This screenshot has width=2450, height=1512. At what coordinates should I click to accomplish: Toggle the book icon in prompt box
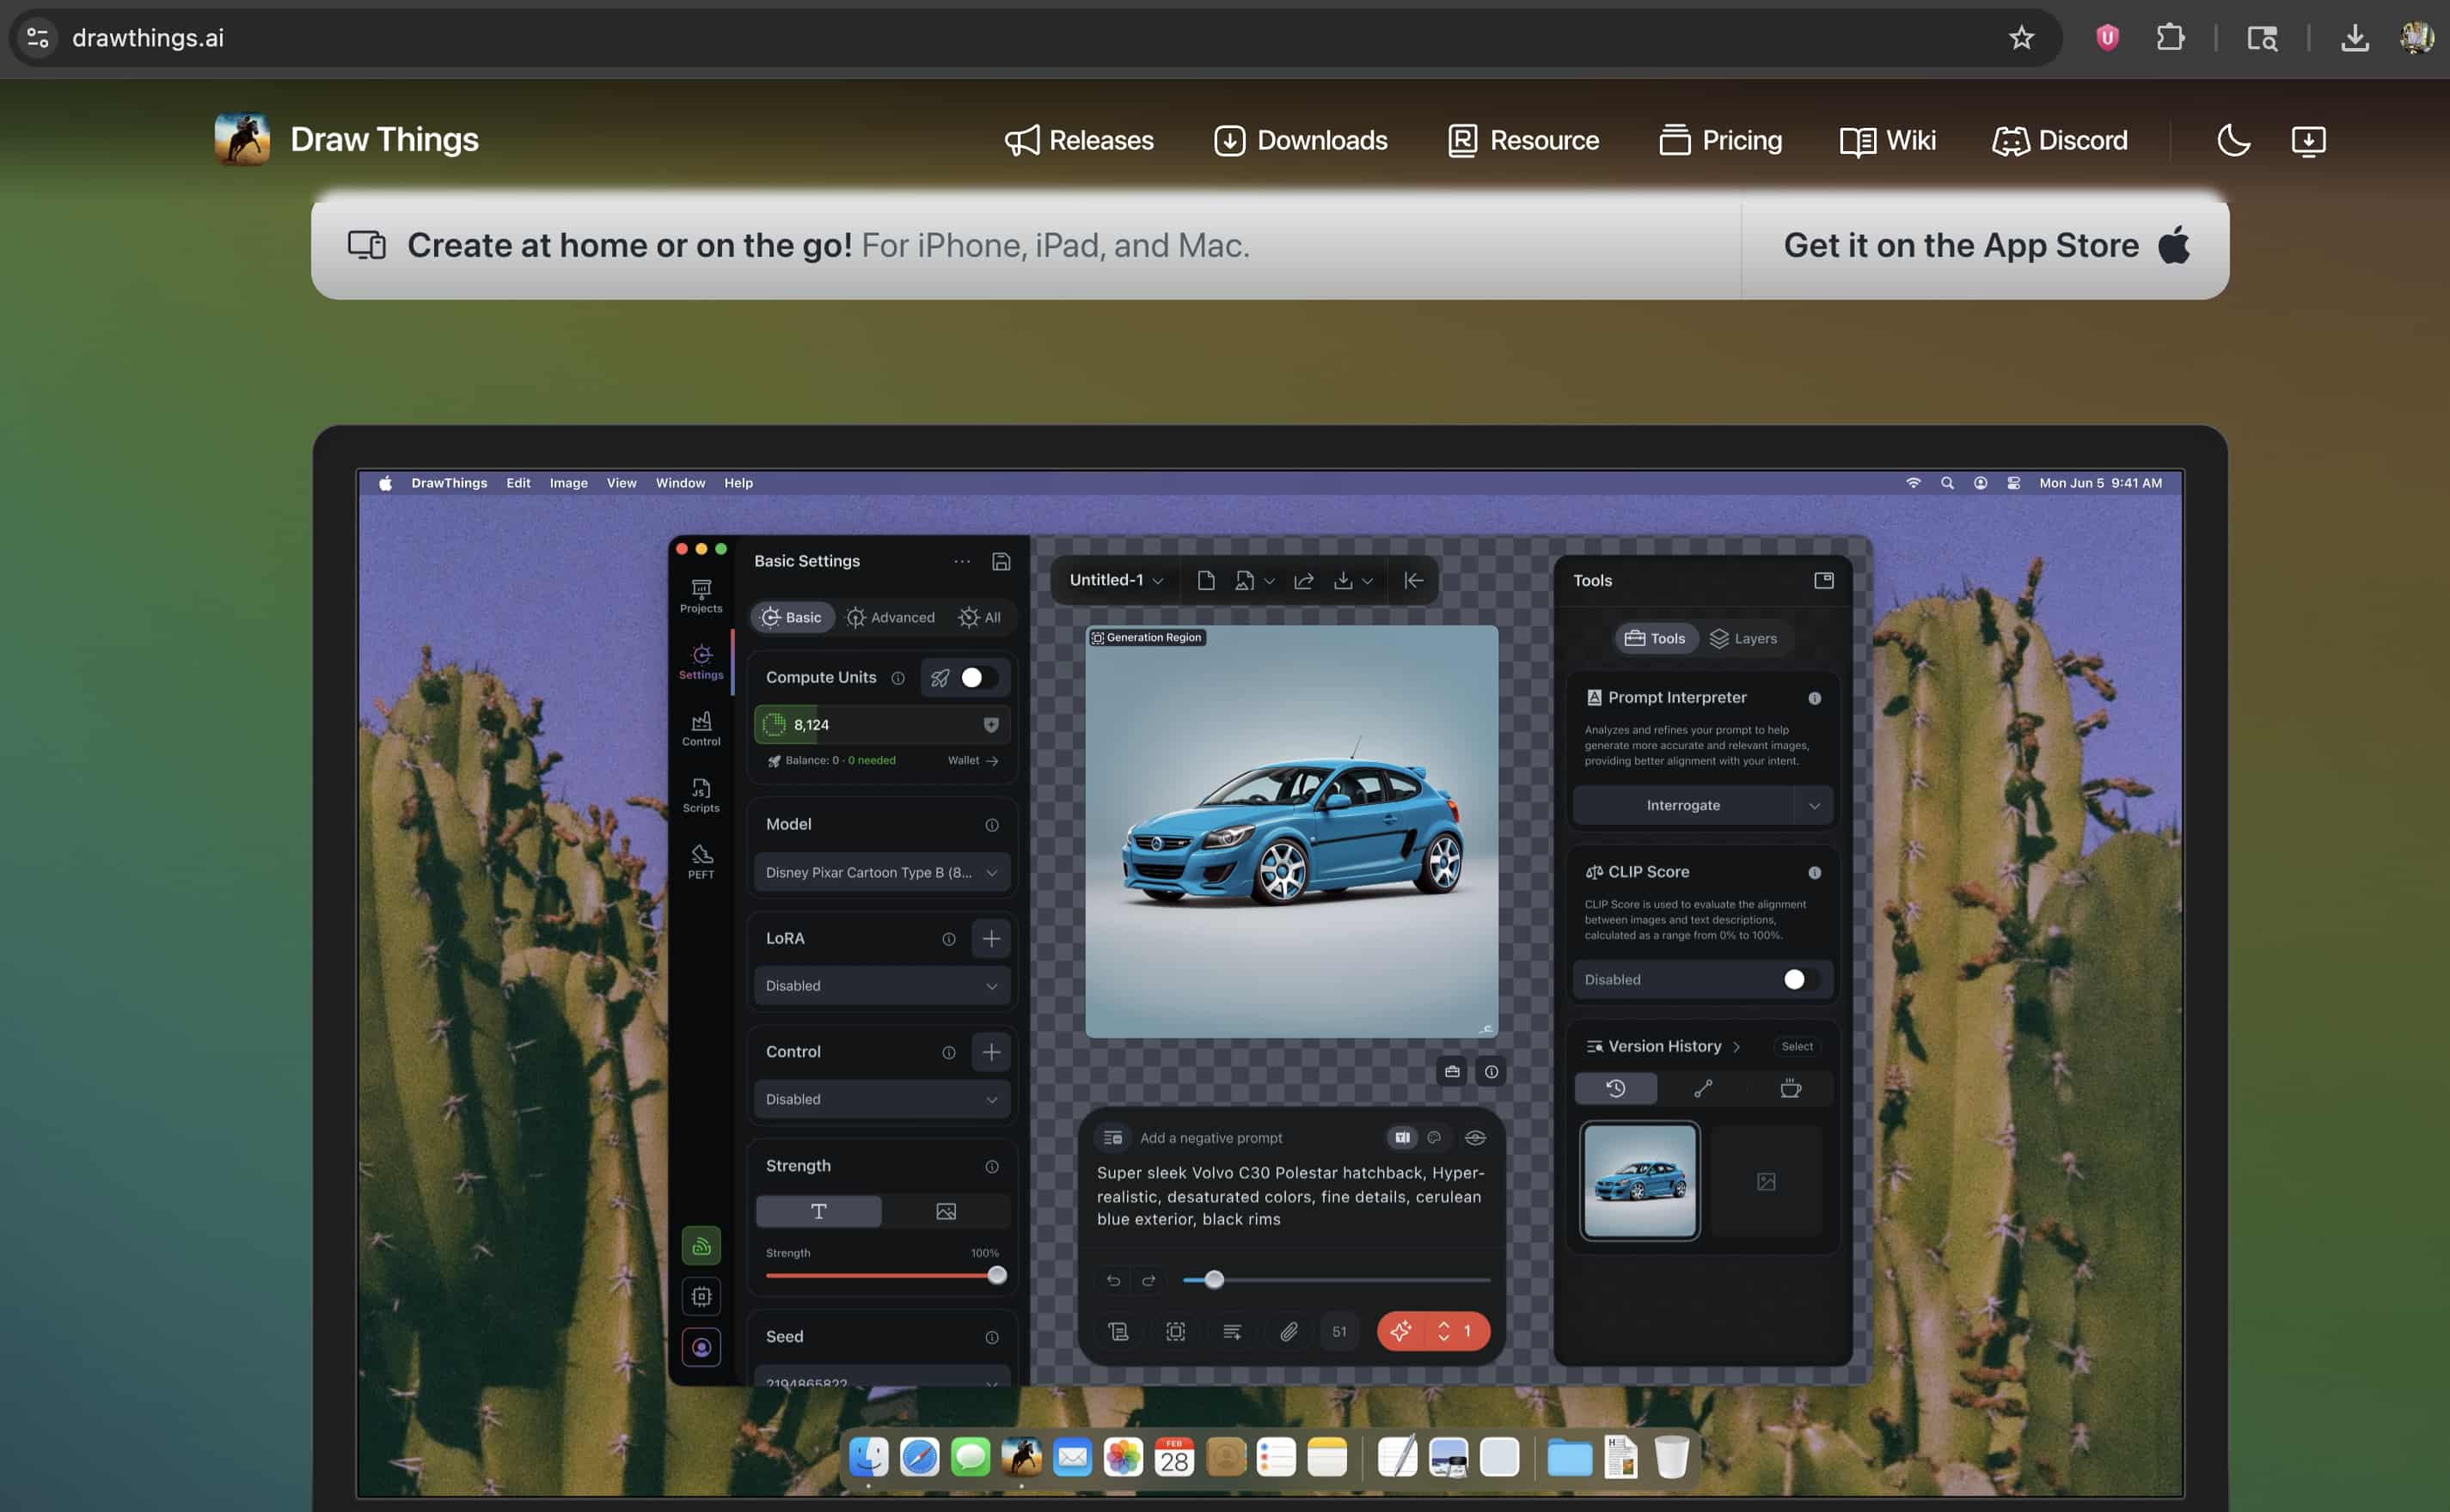tap(1401, 1138)
